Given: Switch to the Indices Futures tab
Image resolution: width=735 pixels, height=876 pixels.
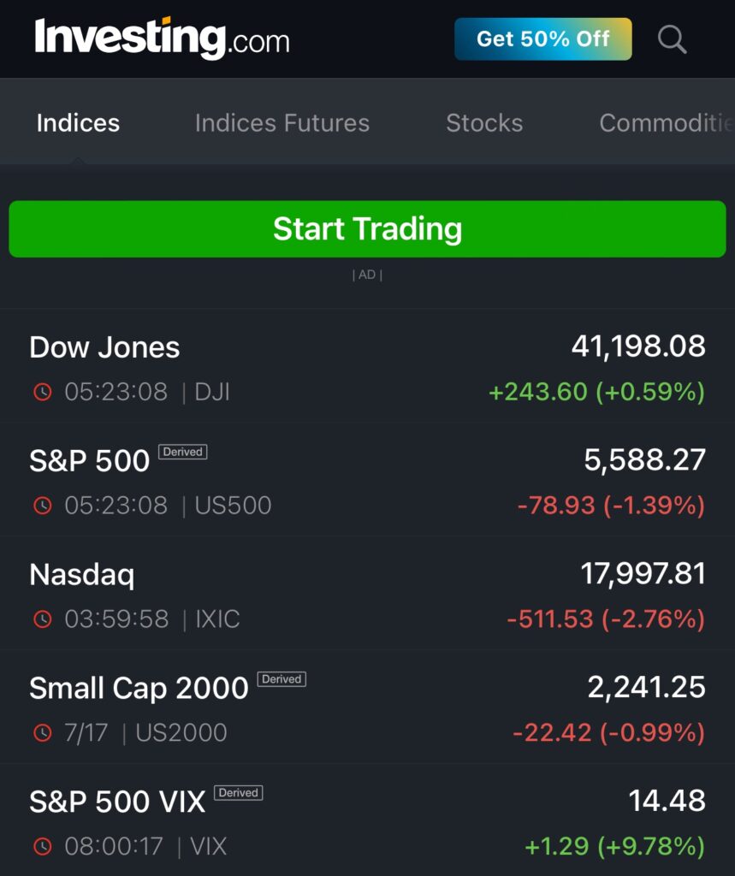Looking at the screenshot, I should tap(282, 123).
